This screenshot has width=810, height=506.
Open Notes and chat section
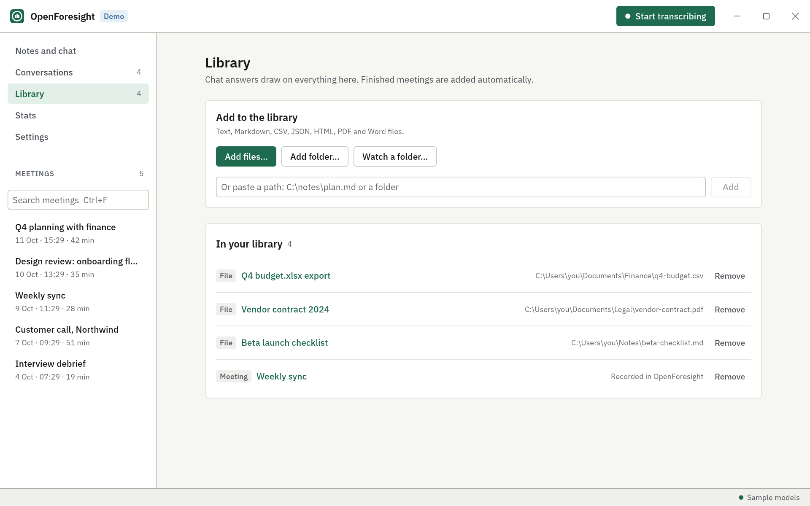tap(78, 51)
